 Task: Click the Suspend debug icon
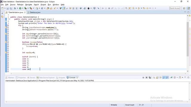[106, 8]
